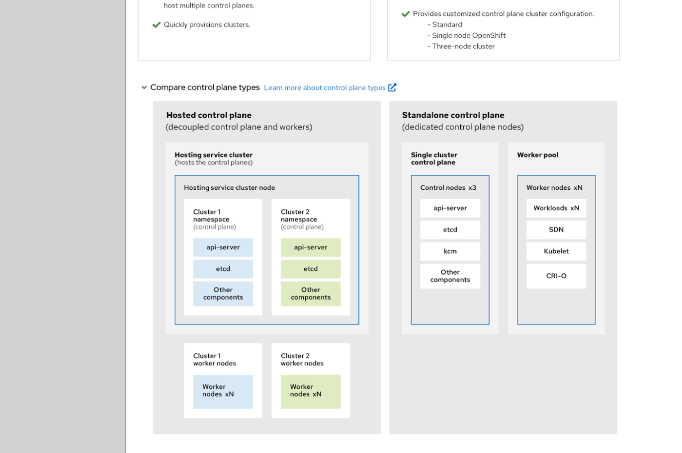Image resolution: width=682 pixels, height=453 pixels.
Task: Select the Workloads xN box
Action: [x=556, y=208]
